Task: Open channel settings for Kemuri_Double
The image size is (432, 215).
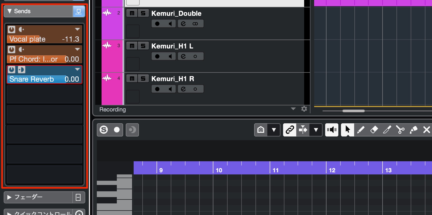Action: pos(183,24)
